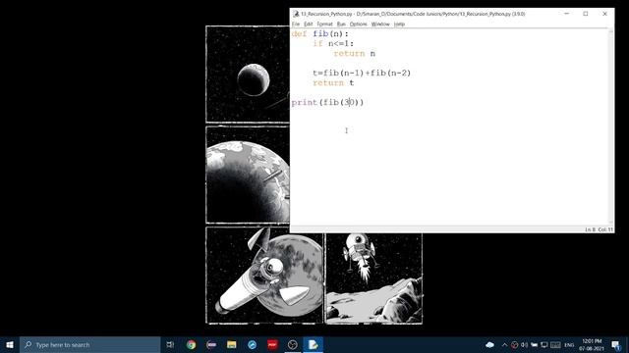Viewport: 629px width, 353px height.
Task: Open the Windows Start menu
Action: [x=10, y=344]
